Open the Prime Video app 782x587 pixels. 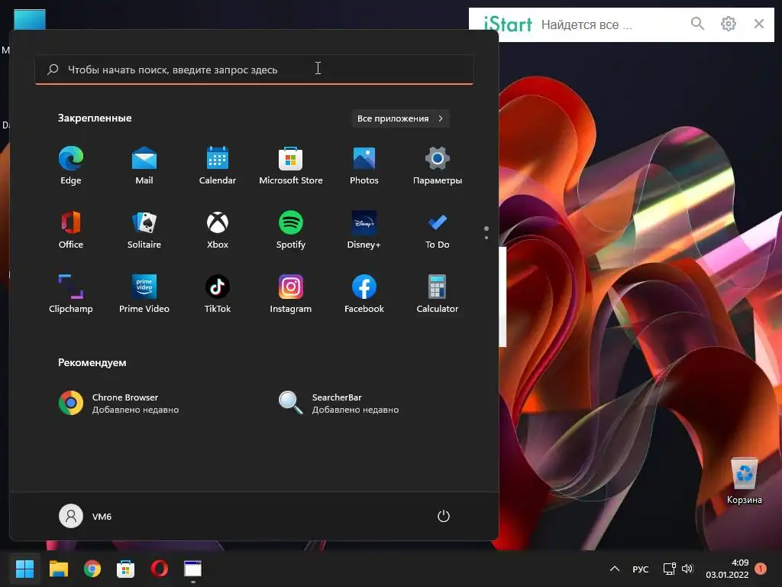(144, 293)
